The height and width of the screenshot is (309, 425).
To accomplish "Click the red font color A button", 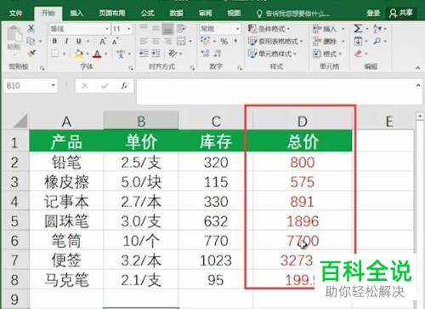I will 97,54.
